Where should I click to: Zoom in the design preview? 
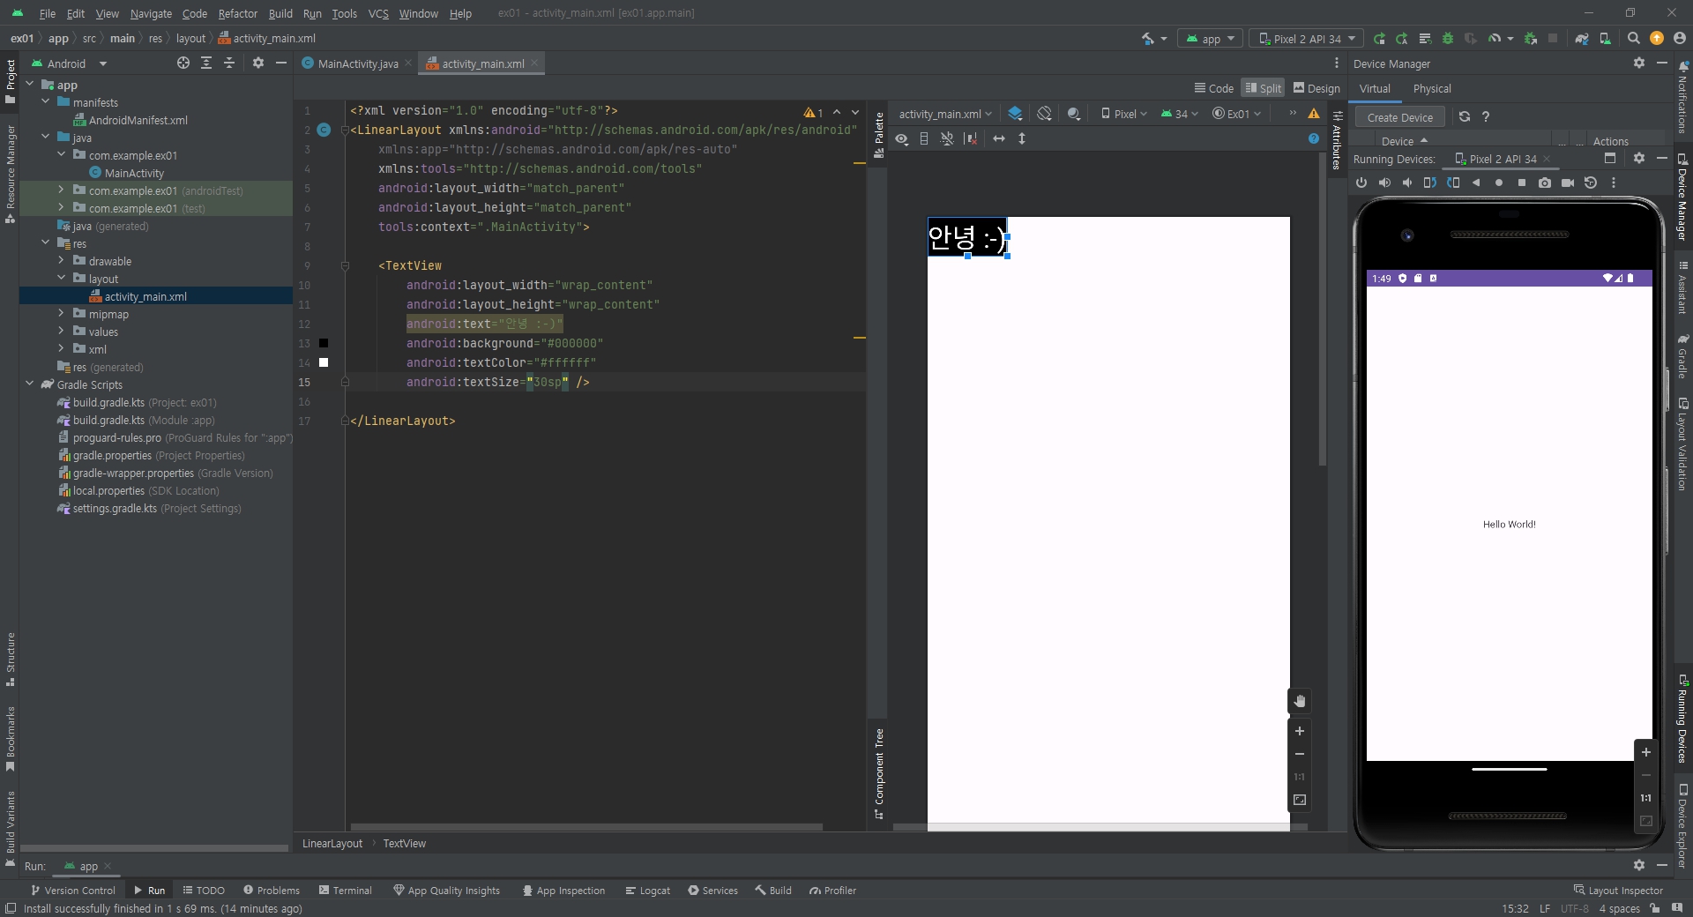(1300, 731)
